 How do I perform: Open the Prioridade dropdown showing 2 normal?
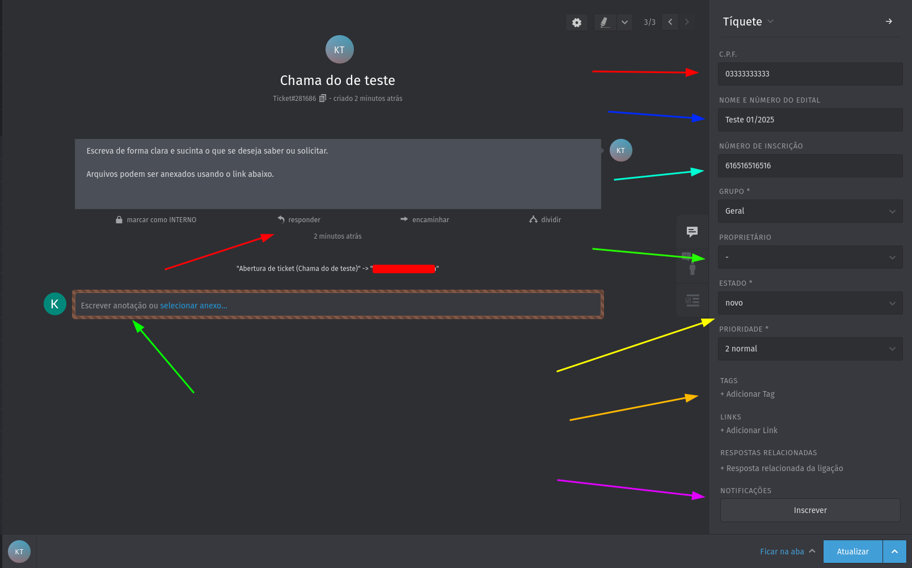tap(810, 349)
